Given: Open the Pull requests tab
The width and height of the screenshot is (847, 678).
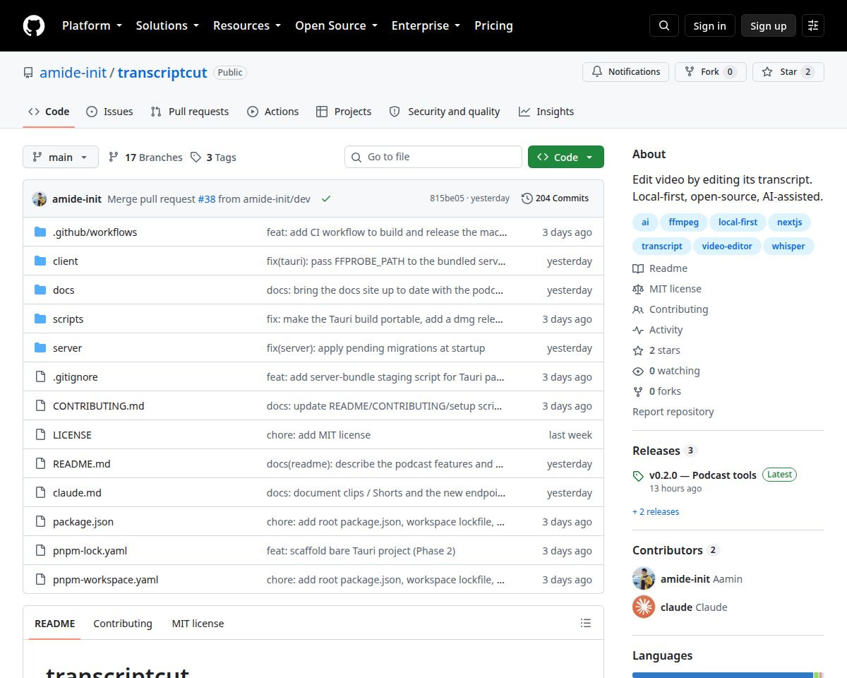Looking at the screenshot, I should pos(190,112).
